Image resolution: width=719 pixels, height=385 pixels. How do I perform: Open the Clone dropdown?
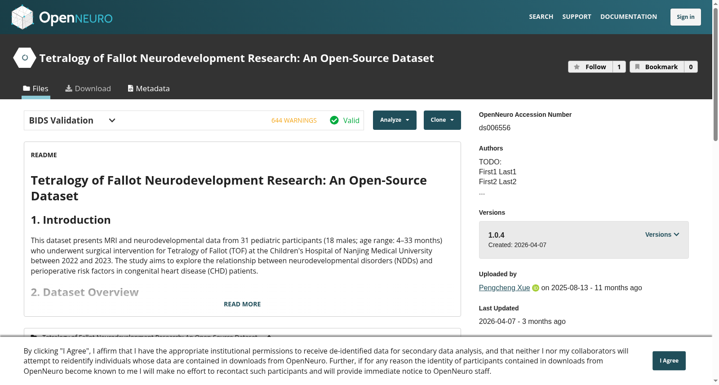click(x=442, y=120)
